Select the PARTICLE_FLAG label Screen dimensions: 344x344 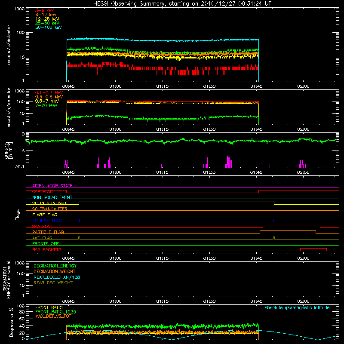[48, 232]
